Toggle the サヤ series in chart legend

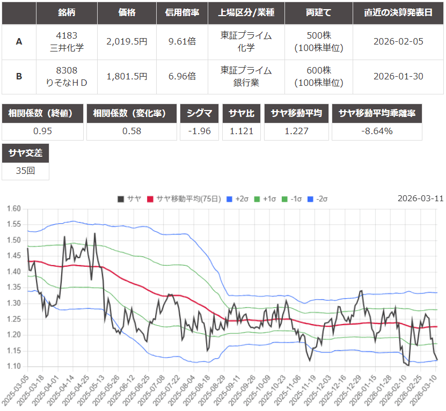click(x=129, y=199)
